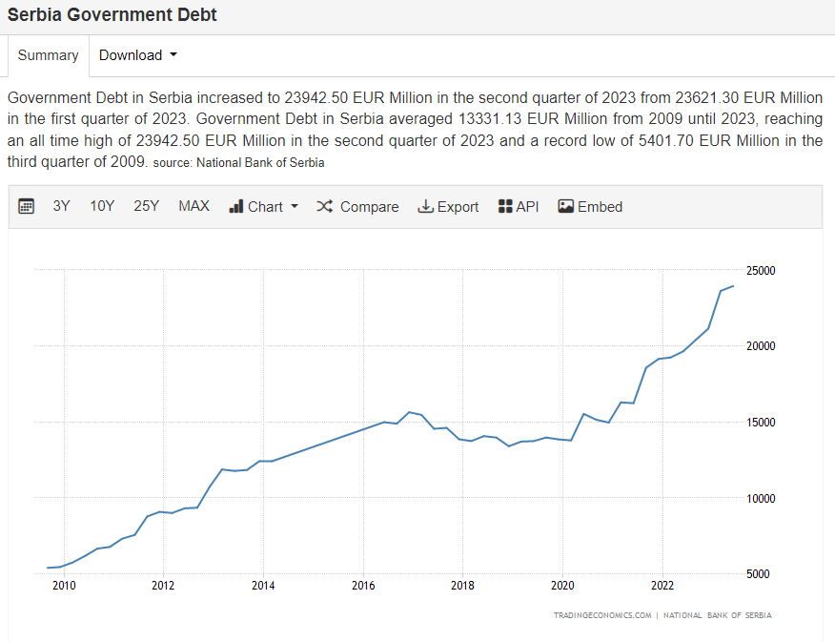Click the bar chart type icon

click(236, 207)
